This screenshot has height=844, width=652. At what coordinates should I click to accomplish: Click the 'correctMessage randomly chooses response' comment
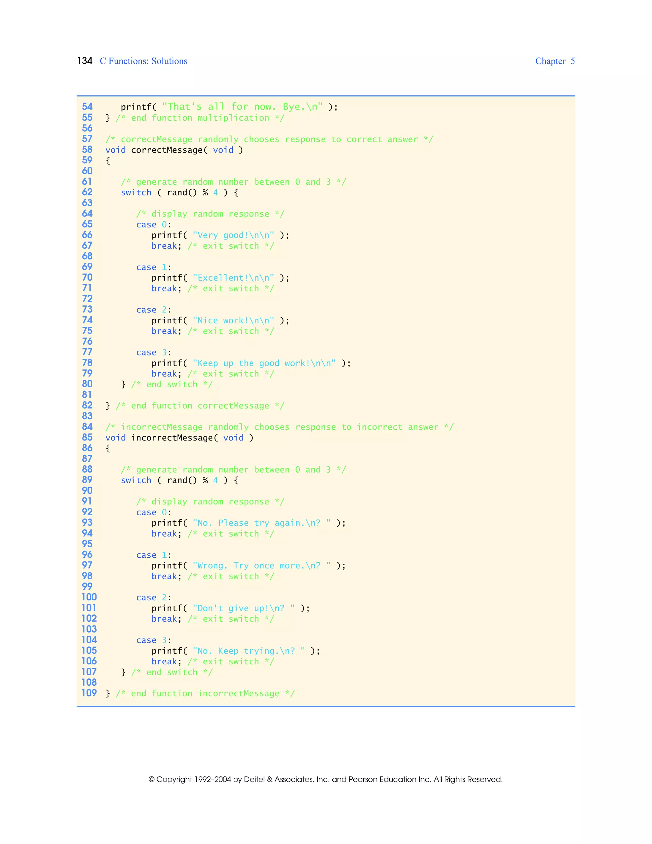pos(269,139)
